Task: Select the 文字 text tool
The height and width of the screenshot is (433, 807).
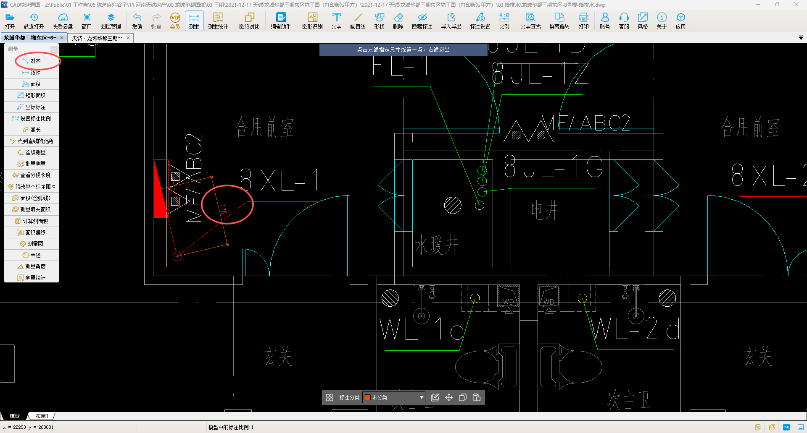Action: point(336,21)
